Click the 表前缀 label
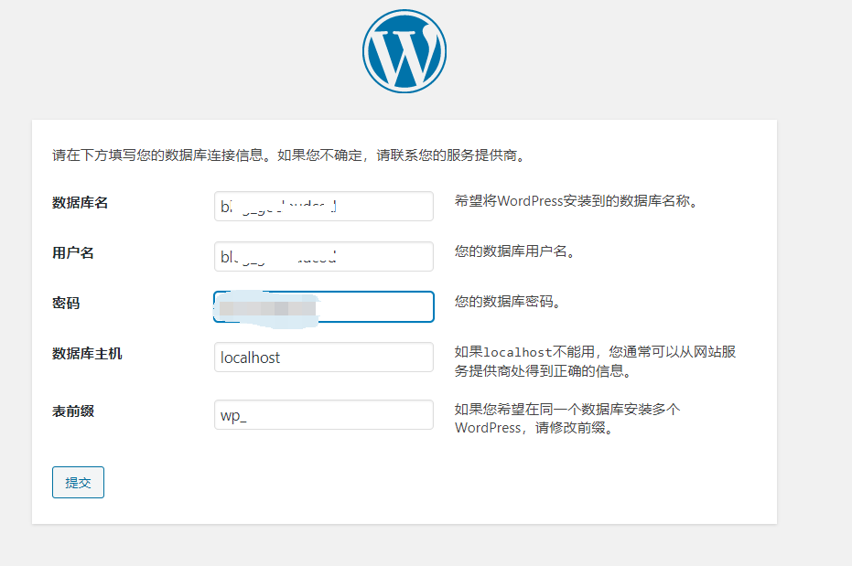The image size is (852, 566). pos(73,411)
